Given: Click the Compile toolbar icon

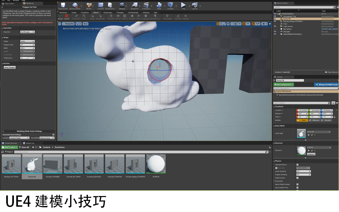Looking at the screenshot, I should [170, 5].
